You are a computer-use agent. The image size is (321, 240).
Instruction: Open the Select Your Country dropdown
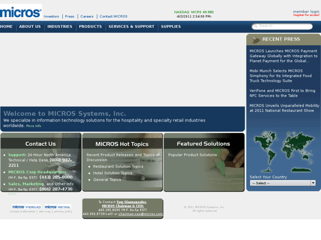283,183
